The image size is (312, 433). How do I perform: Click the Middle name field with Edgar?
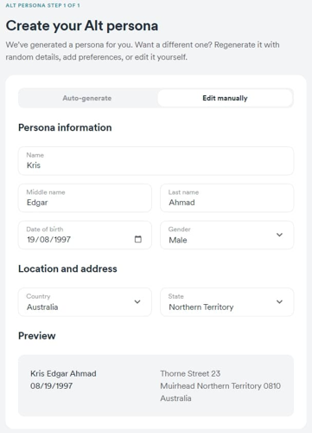click(x=85, y=198)
